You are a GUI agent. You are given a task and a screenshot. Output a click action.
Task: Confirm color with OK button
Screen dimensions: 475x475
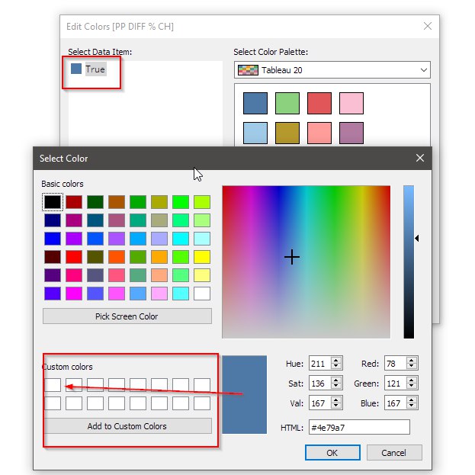[x=332, y=453]
